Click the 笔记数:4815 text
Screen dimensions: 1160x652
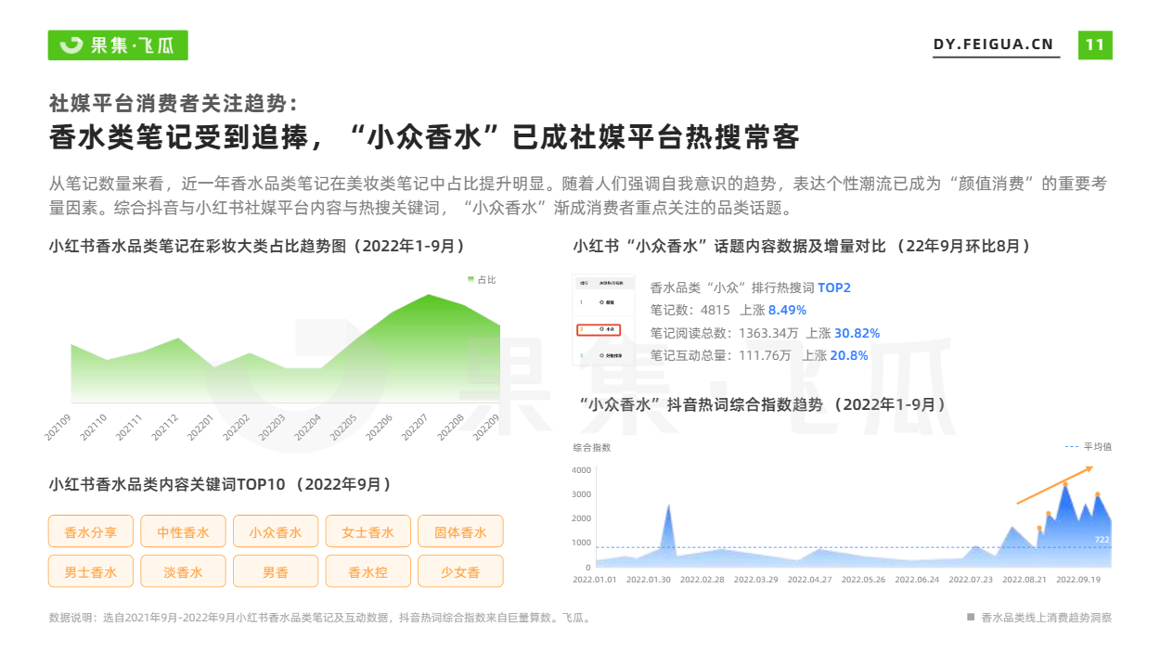690,310
